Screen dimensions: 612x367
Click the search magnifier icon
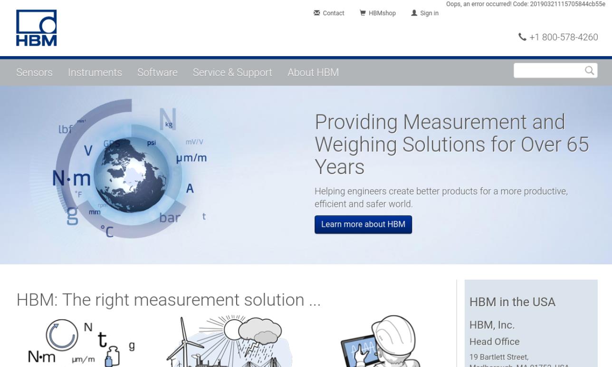pos(589,70)
